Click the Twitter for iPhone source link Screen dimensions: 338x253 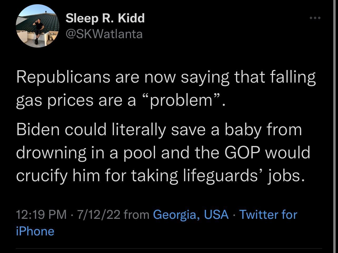(268, 215)
